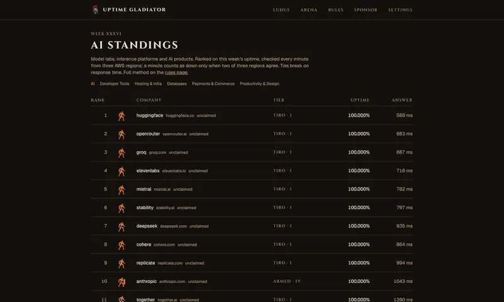Screen dimensions: 504x302
Task: Open the deepseek company name
Action: (x=147, y=226)
